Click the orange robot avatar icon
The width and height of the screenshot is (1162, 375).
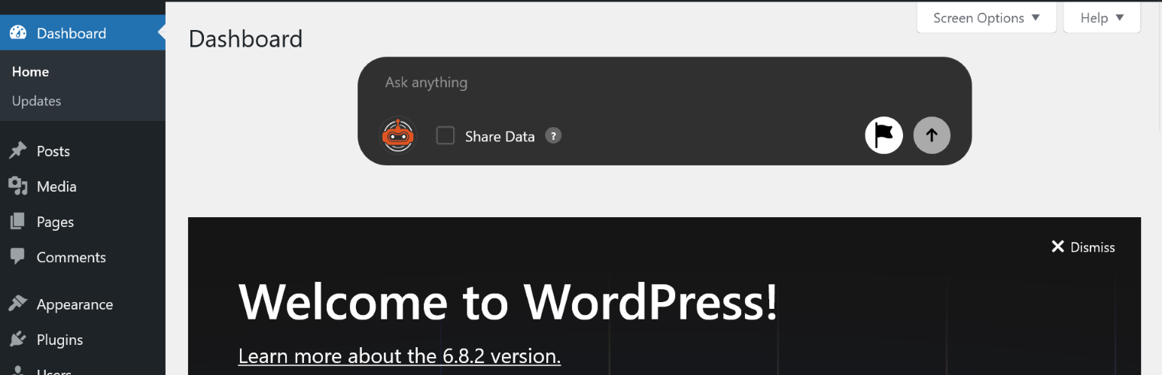(398, 136)
